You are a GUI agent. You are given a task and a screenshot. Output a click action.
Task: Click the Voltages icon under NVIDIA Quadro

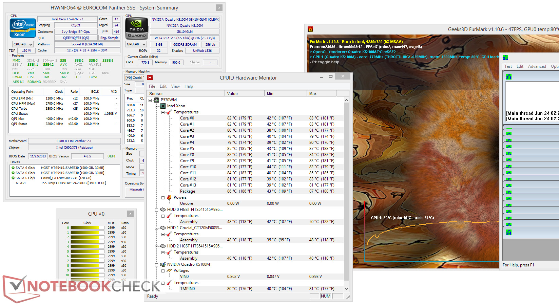pos(169,270)
